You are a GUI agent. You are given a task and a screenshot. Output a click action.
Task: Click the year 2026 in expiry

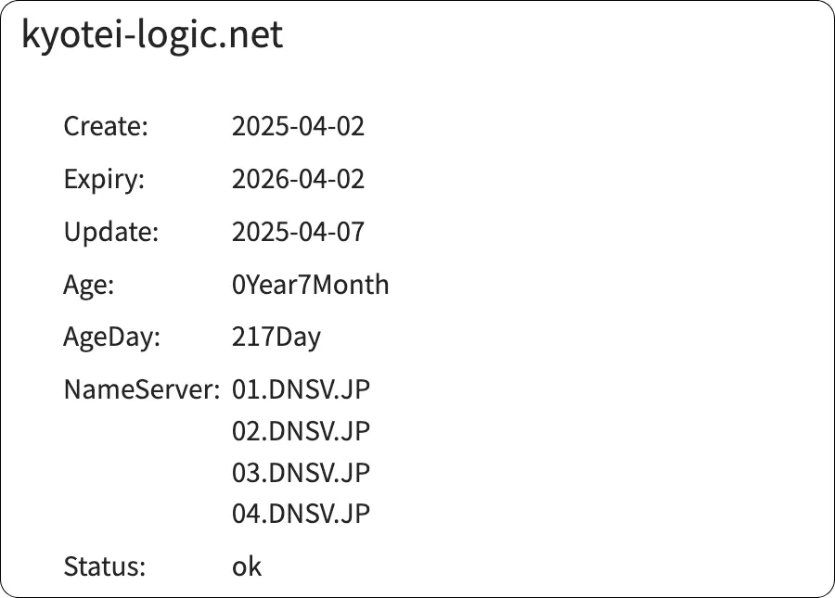(x=254, y=179)
